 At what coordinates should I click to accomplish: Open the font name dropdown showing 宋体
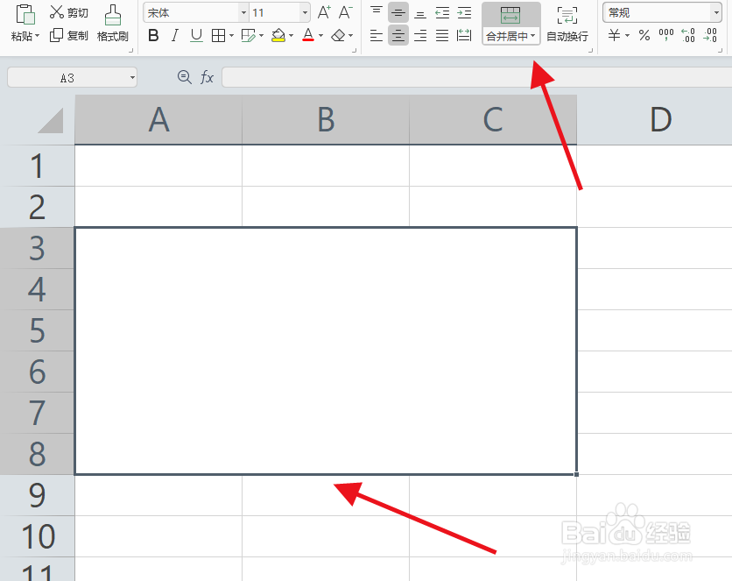click(243, 13)
